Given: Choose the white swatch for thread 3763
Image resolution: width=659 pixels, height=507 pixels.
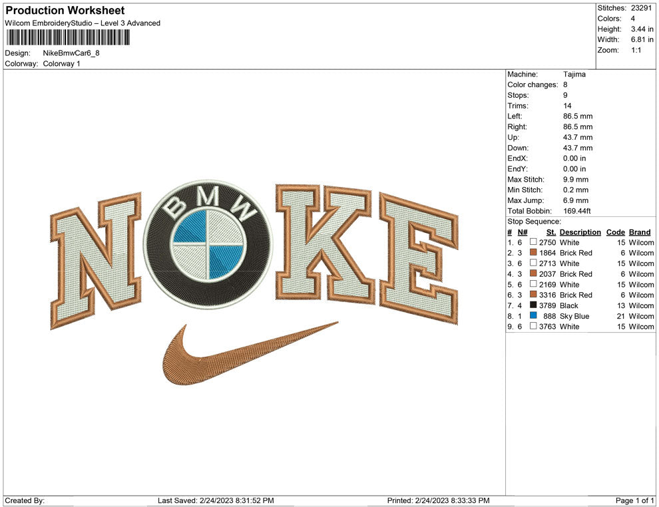Looking at the screenshot, I should [x=533, y=326].
